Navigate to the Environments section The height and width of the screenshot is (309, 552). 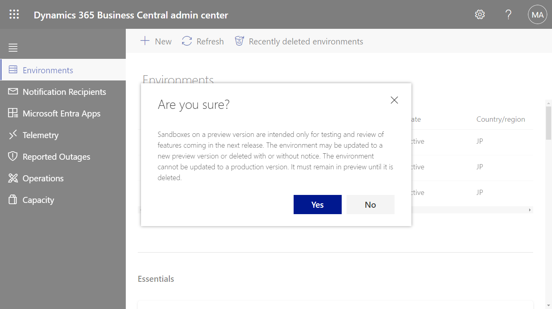[x=48, y=70]
